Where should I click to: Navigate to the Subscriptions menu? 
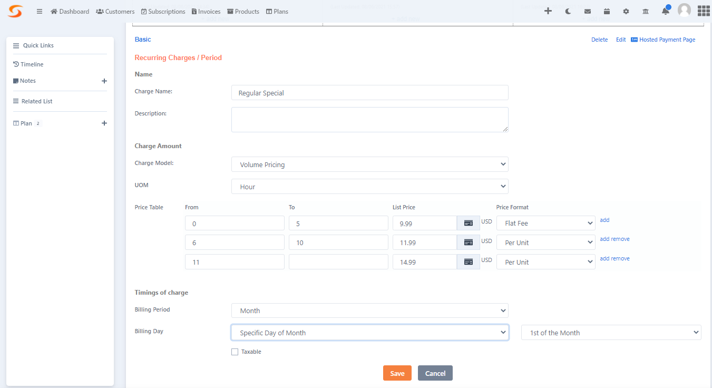tap(163, 11)
